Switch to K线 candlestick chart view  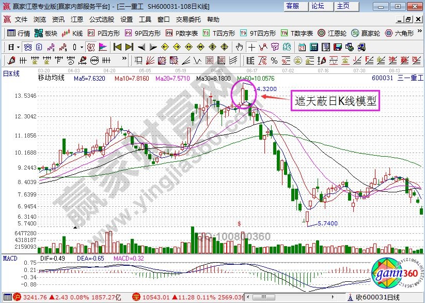click(72, 33)
